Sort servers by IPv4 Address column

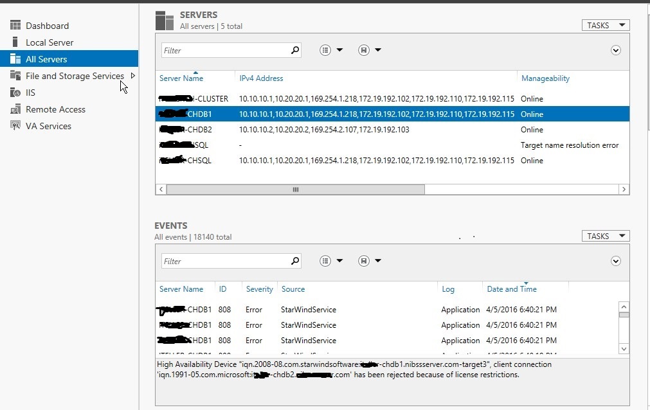pos(261,78)
